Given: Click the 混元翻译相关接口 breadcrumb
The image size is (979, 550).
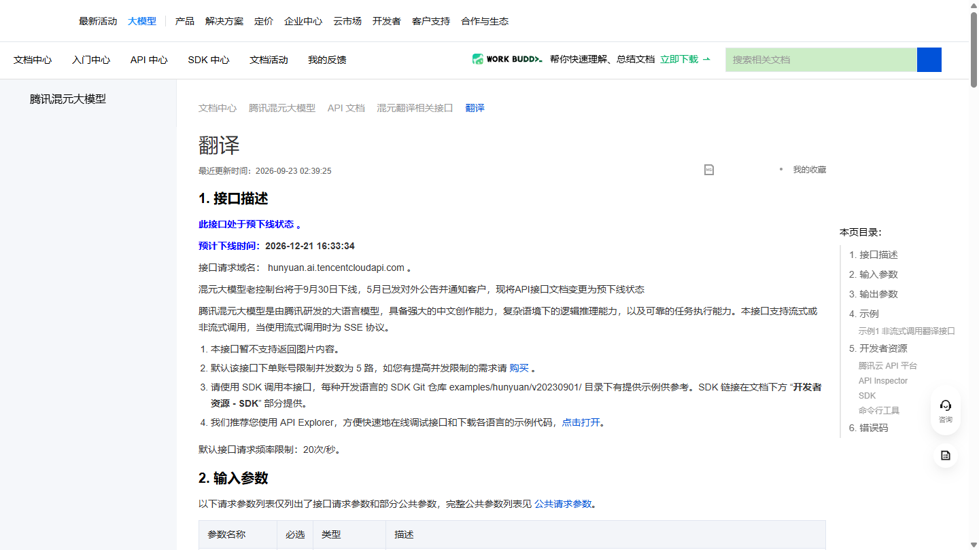Looking at the screenshot, I should (415, 108).
